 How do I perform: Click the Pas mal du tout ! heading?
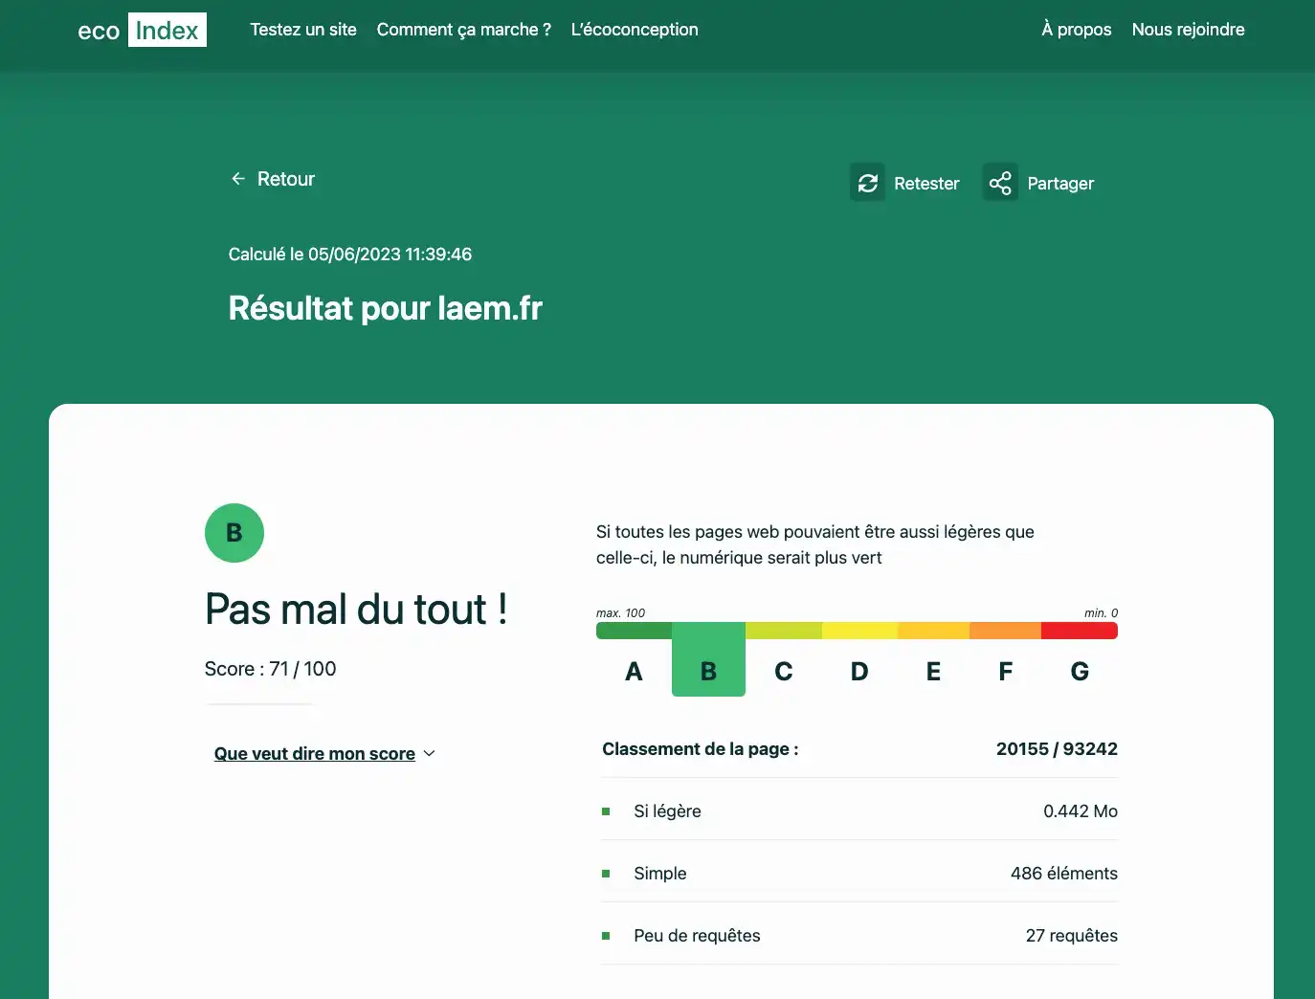pos(356,610)
